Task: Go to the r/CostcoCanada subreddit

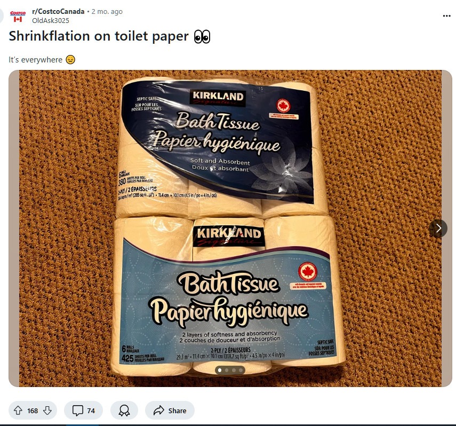Action: (58, 11)
